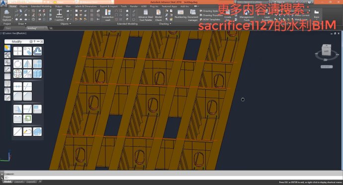343x185 pixels.
Task: Switch to the Model layout tab
Action: (7, 182)
